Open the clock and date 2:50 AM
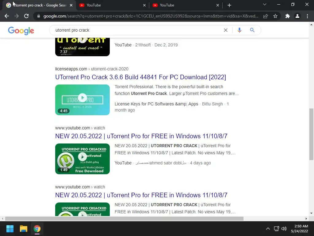This screenshot has height=236, width=314. click(x=300, y=229)
